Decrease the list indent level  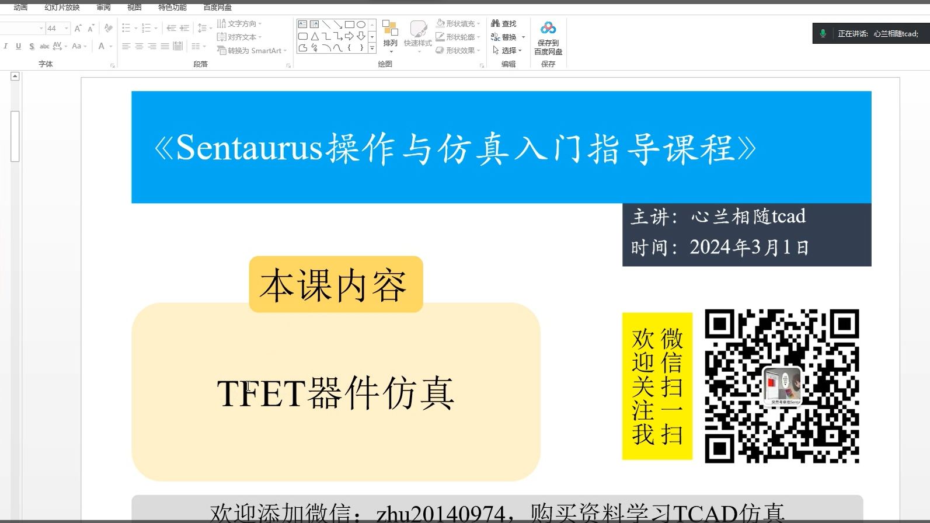pyautogui.click(x=171, y=27)
